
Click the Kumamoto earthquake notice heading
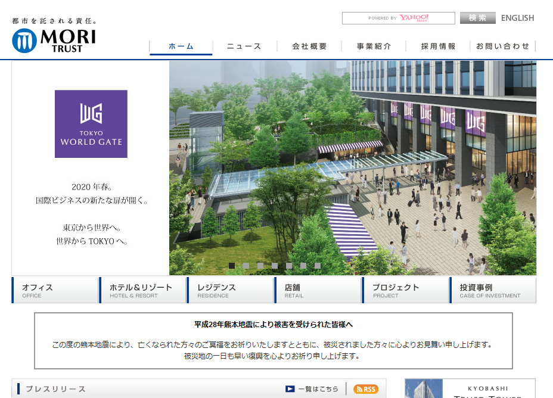tap(274, 325)
